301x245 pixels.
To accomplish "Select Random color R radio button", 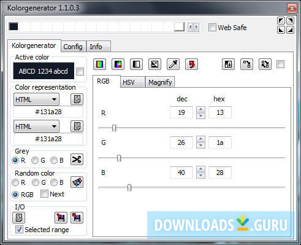I will click(15, 182).
